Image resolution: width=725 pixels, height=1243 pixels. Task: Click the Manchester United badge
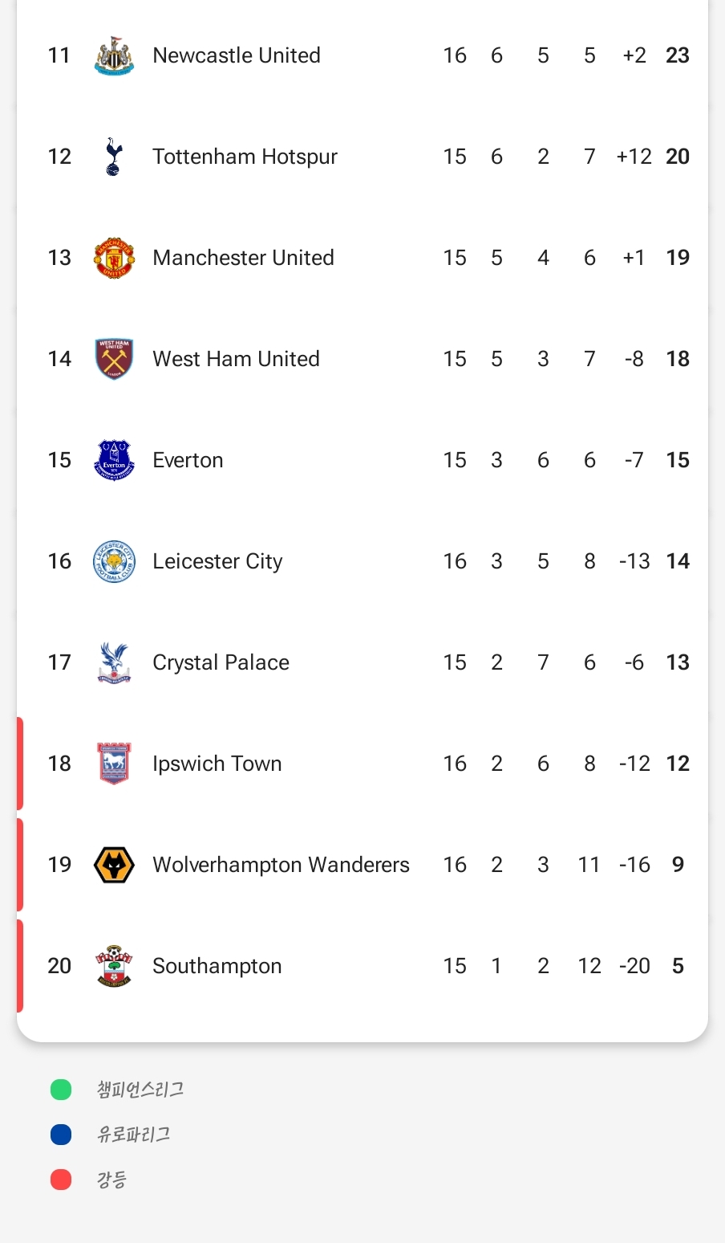click(114, 258)
